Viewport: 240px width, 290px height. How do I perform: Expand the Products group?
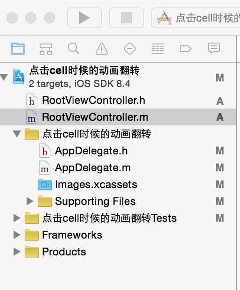click(17, 252)
